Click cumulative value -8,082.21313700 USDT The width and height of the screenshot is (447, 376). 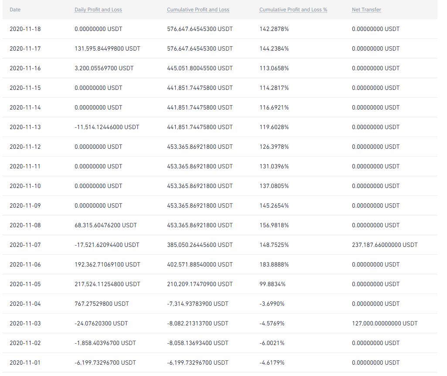coord(198,324)
